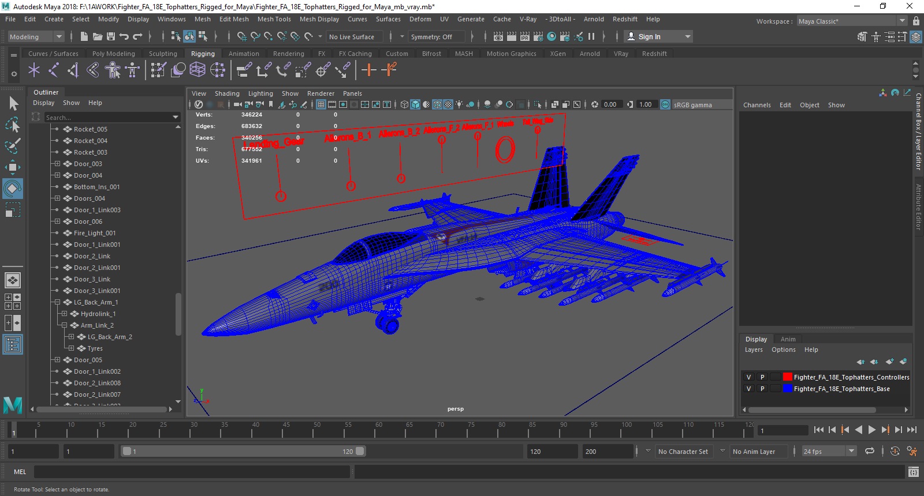Screen dimensions: 924x496
Task: Toggle playback P of Tophatters_Base layer
Action: [x=762, y=389]
